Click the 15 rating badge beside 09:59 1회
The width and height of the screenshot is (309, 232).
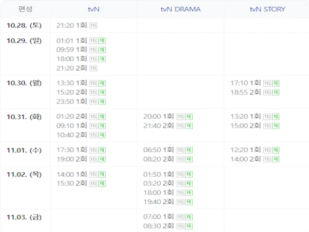click(93, 50)
